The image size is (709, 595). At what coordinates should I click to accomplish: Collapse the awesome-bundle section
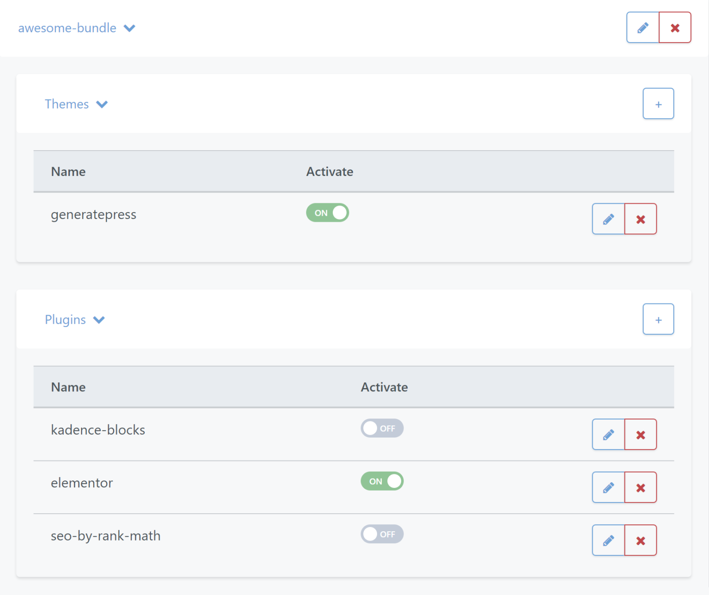[x=129, y=28]
